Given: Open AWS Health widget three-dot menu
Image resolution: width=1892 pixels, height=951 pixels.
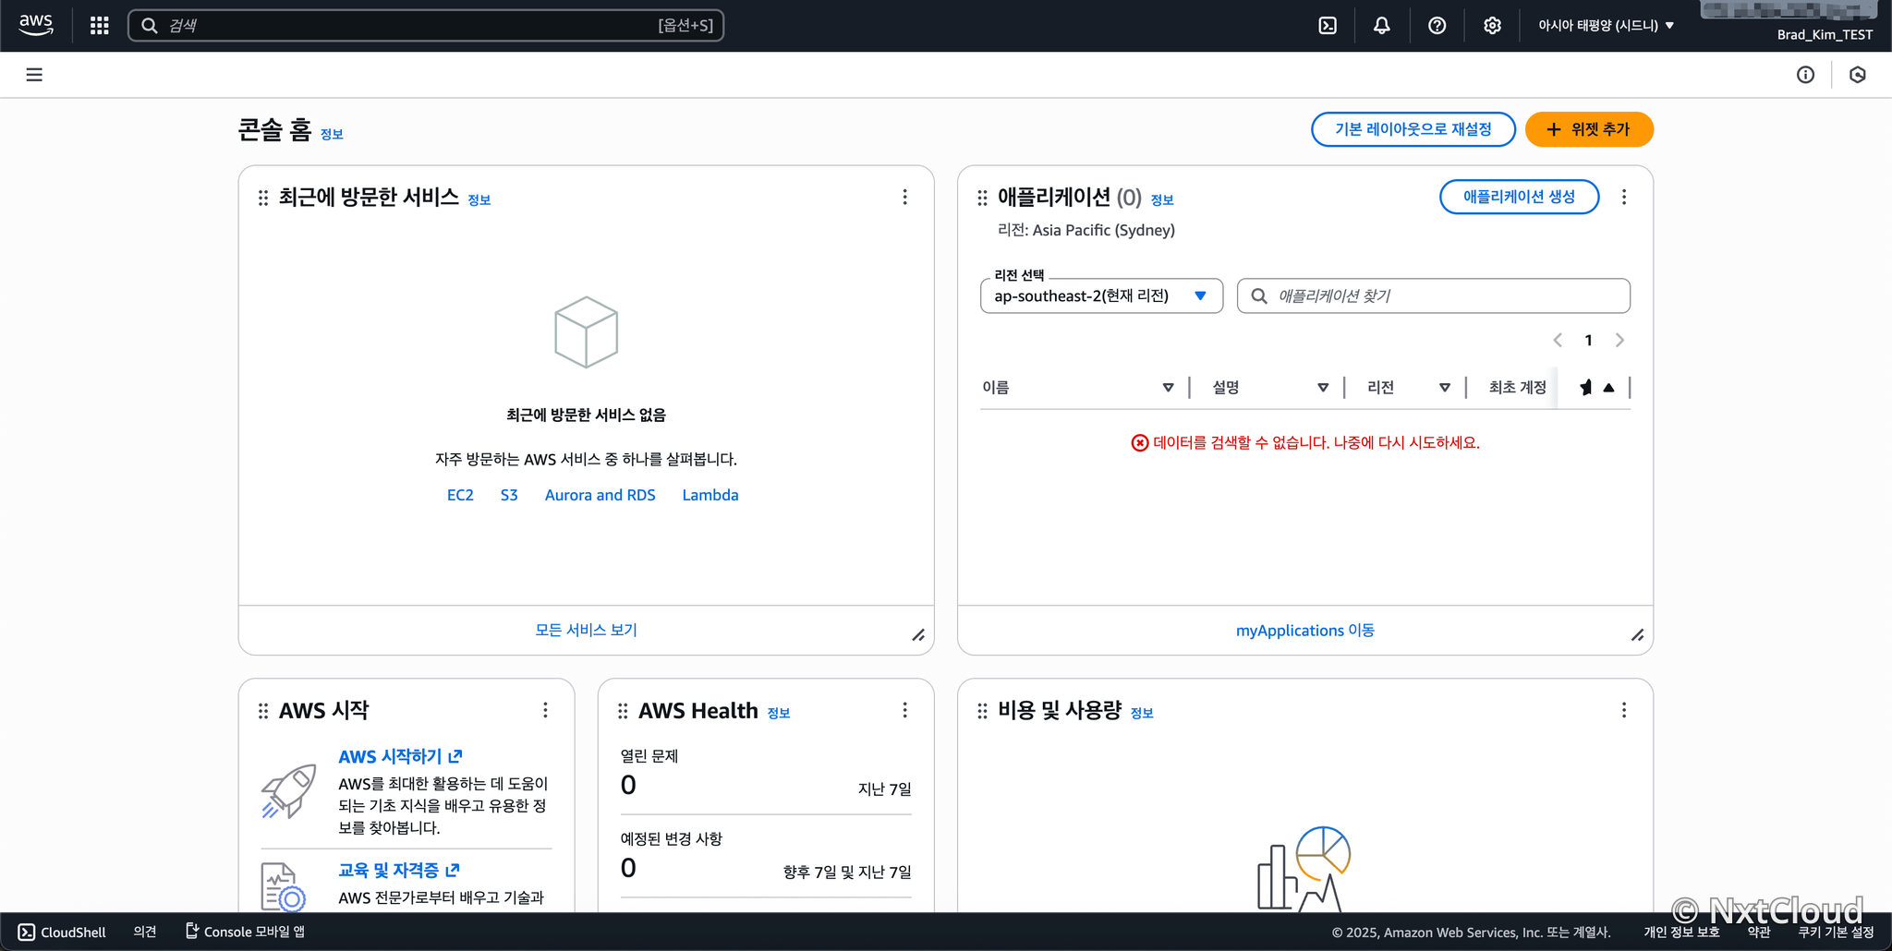Looking at the screenshot, I should tap(905, 710).
